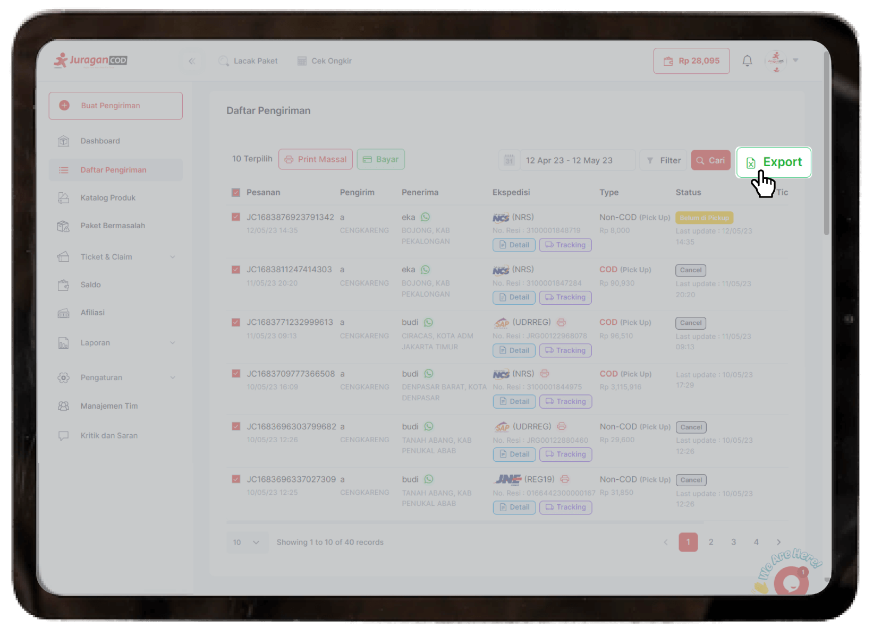Open the user profile dropdown arrow

[x=795, y=61]
